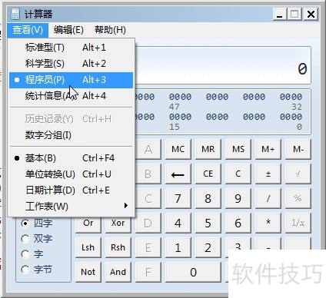Click the MR memory recall button
The image size is (326, 298).
click(208, 149)
